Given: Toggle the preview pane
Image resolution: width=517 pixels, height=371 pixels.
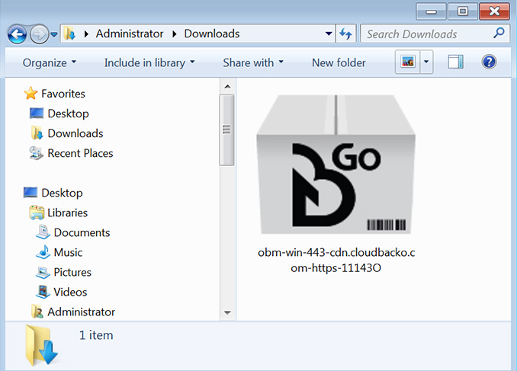Looking at the screenshot, I should click(456, 62).
